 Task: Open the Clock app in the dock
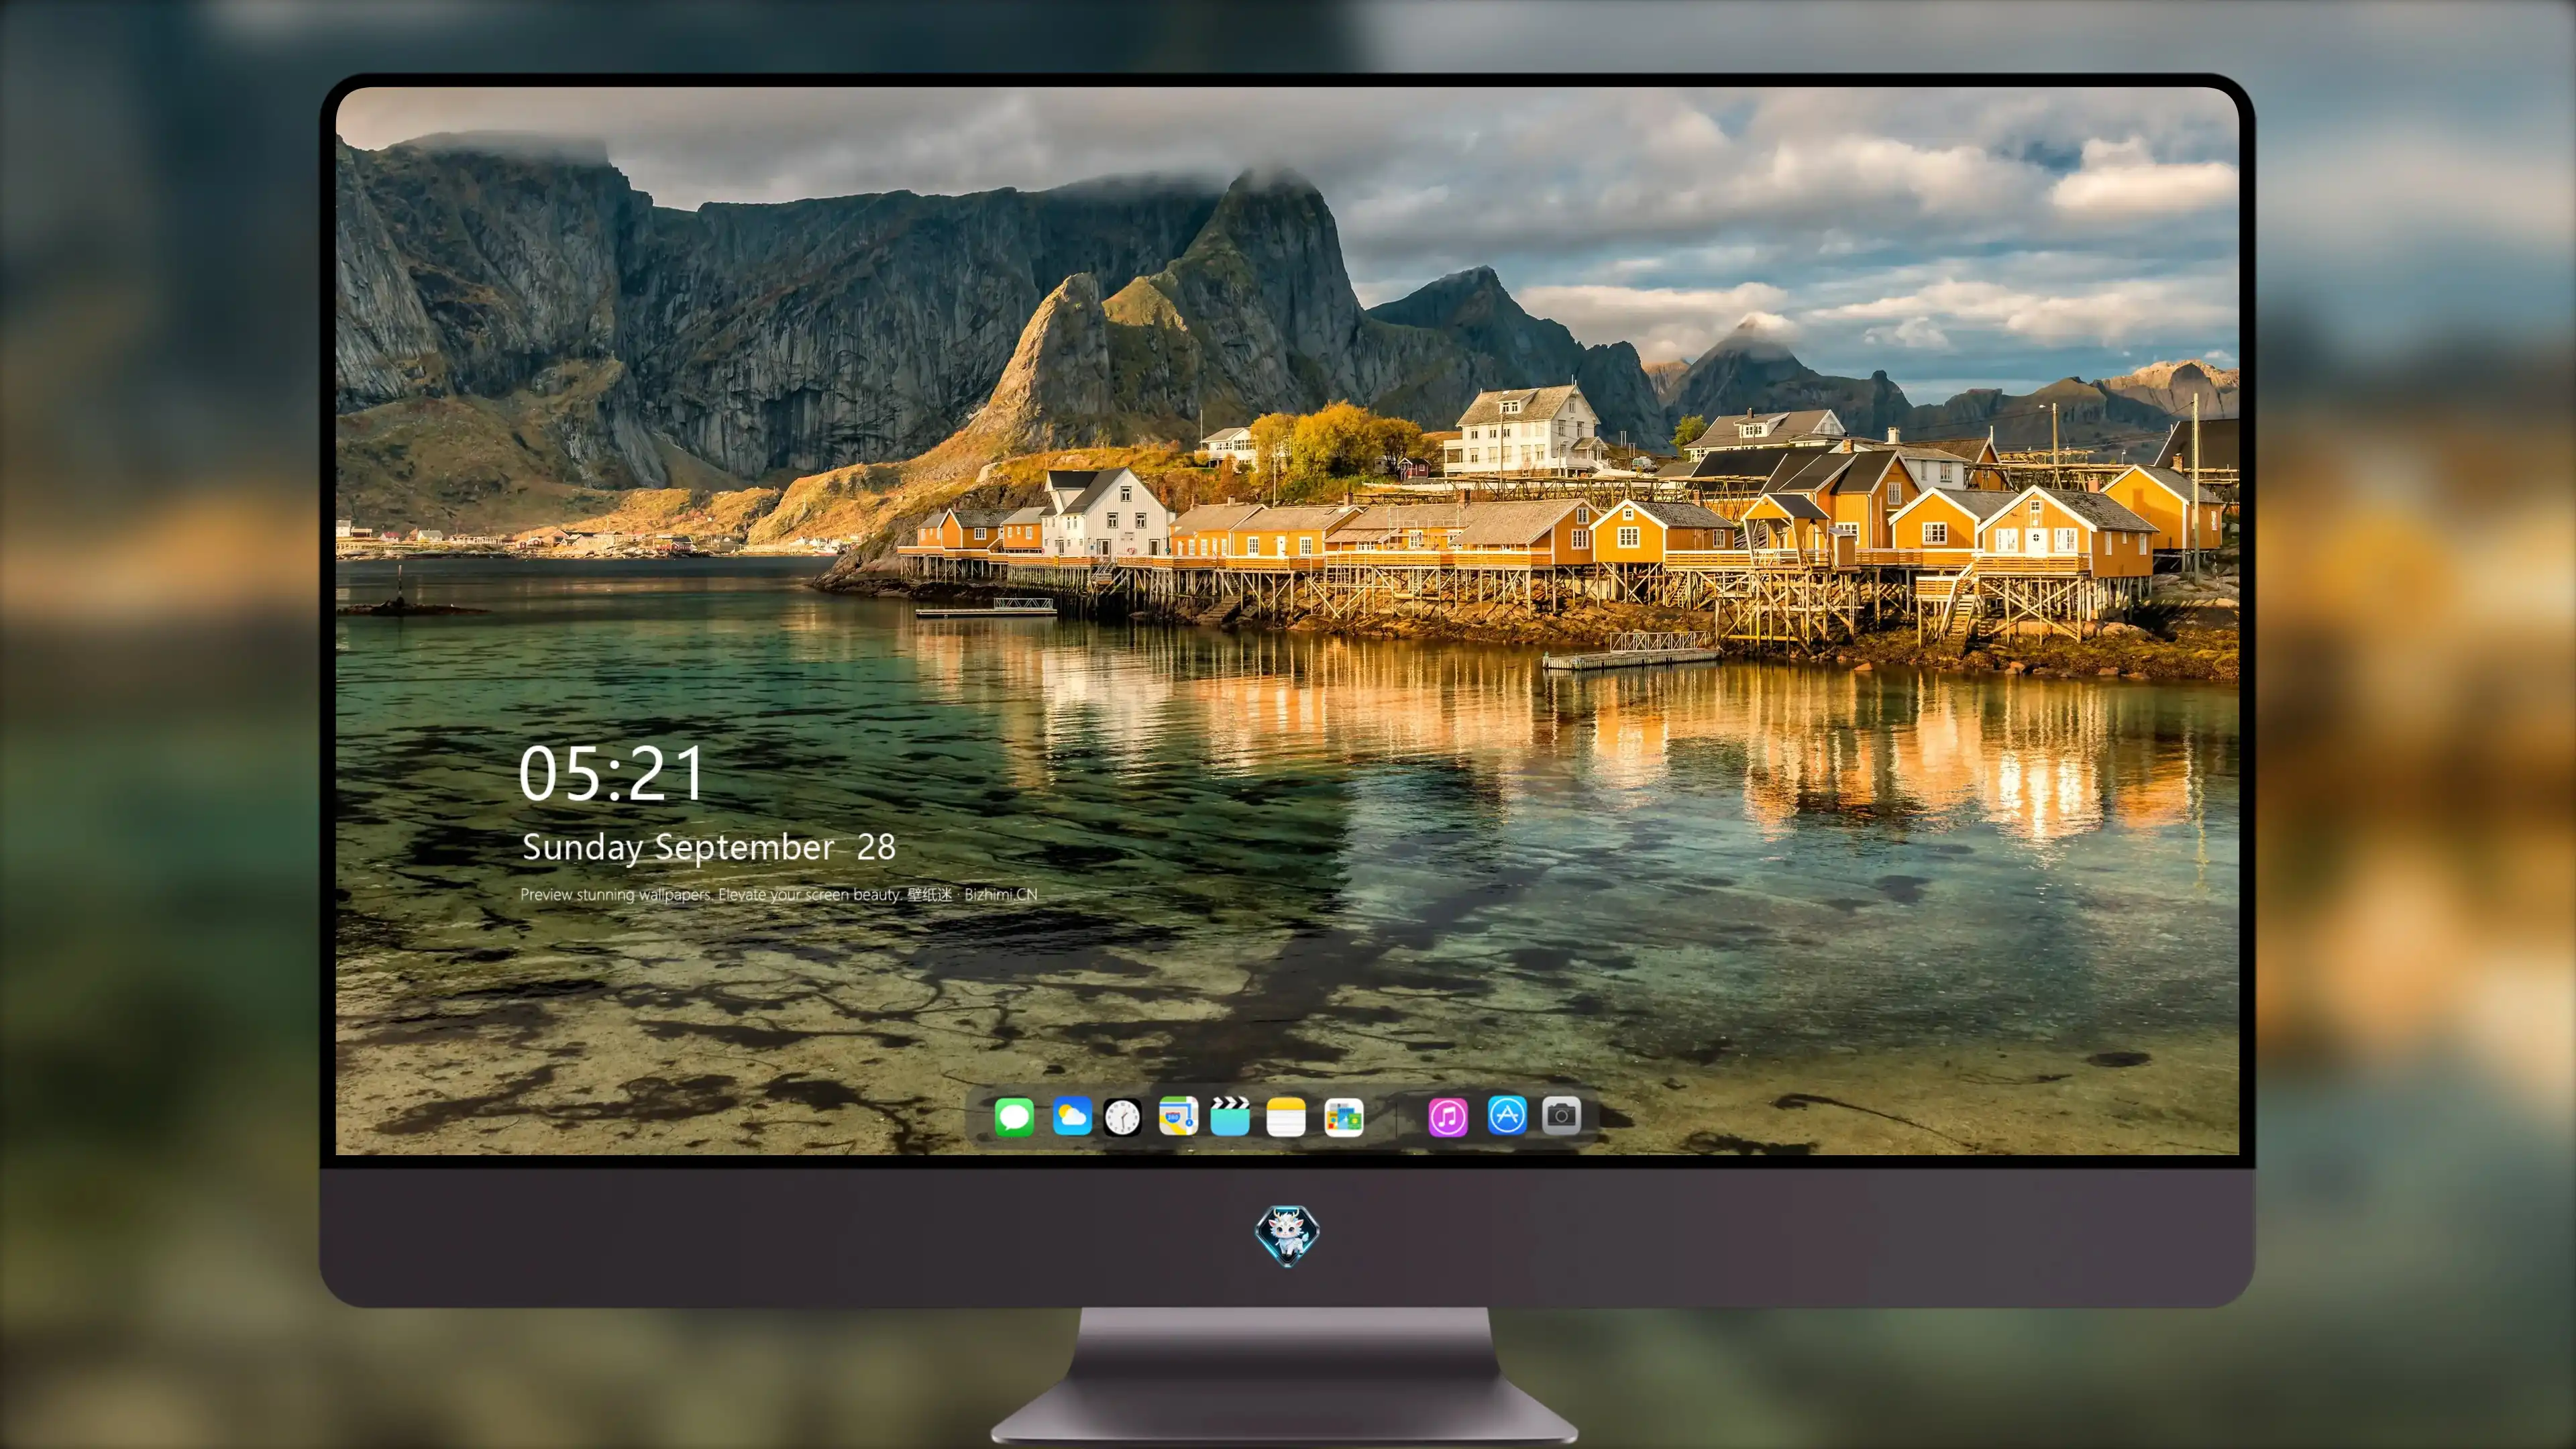pyautogui.click(x=1122, y=1117)
